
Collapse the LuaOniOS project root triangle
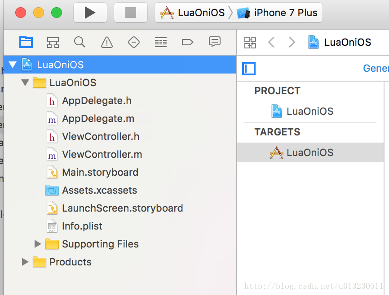[12, 65]
